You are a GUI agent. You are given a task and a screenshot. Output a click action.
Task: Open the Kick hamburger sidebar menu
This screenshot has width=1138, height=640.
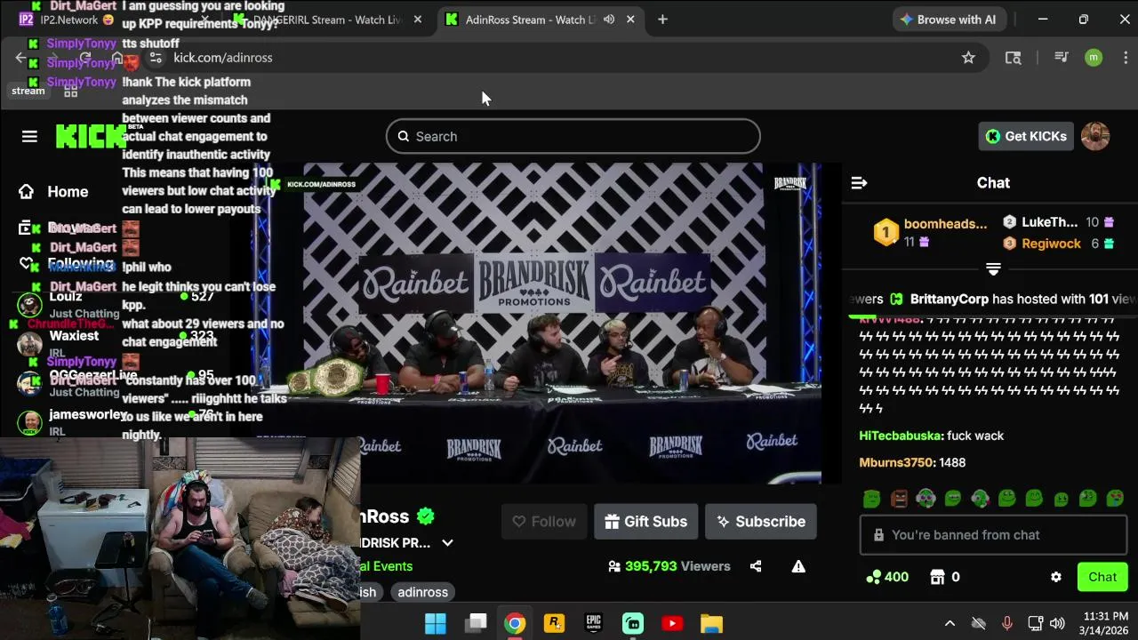point(29,136)
